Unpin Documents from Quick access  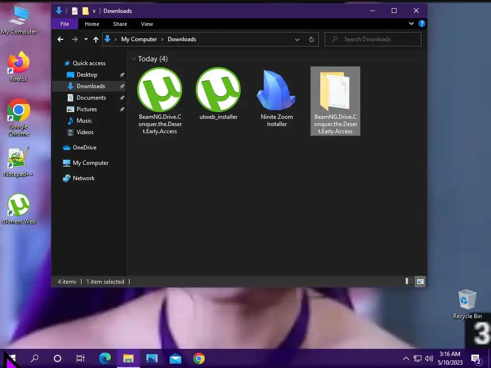click(122, 98)
